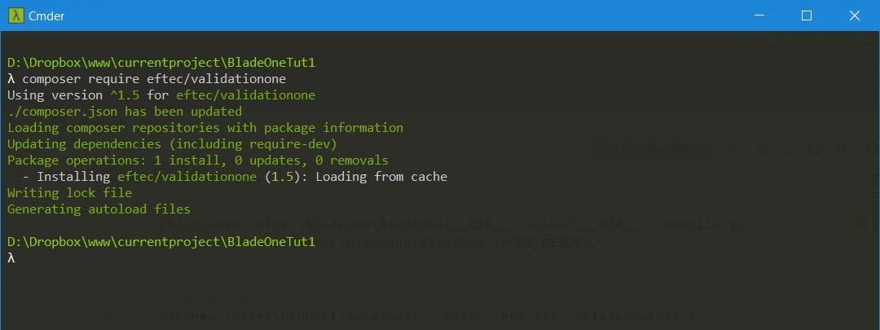The width and height of the screenshot is (880, 330).
Task: Click the empty blue title bar area
Action: coord(393,15)
